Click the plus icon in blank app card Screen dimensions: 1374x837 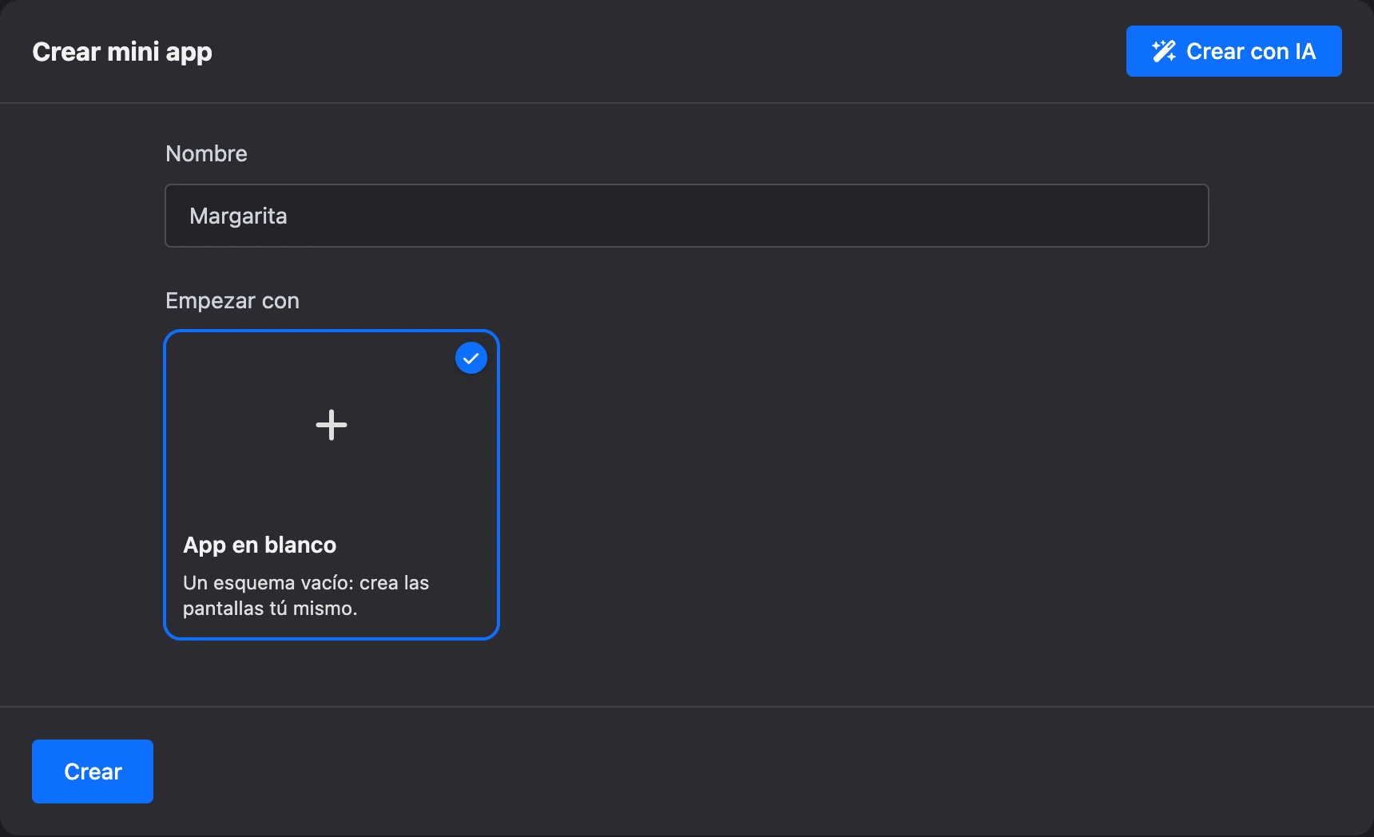(332, 425)
